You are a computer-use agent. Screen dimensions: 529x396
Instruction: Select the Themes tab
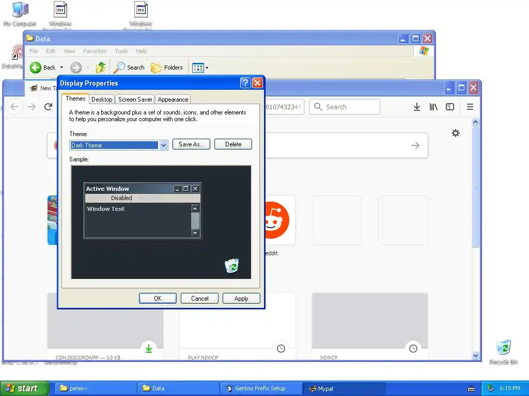tap(75, 98)
